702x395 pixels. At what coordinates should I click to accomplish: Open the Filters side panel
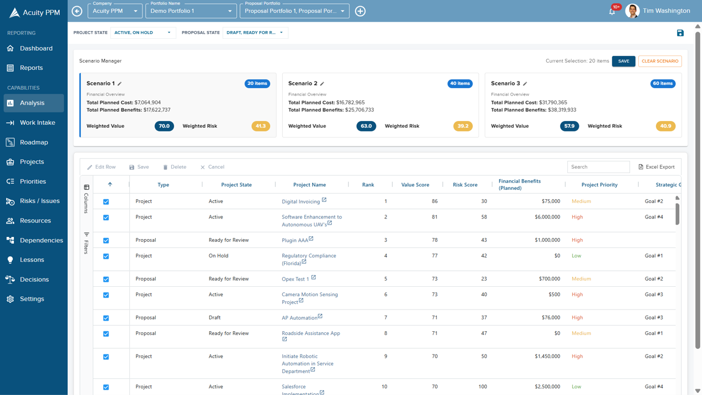coord(87,243)
